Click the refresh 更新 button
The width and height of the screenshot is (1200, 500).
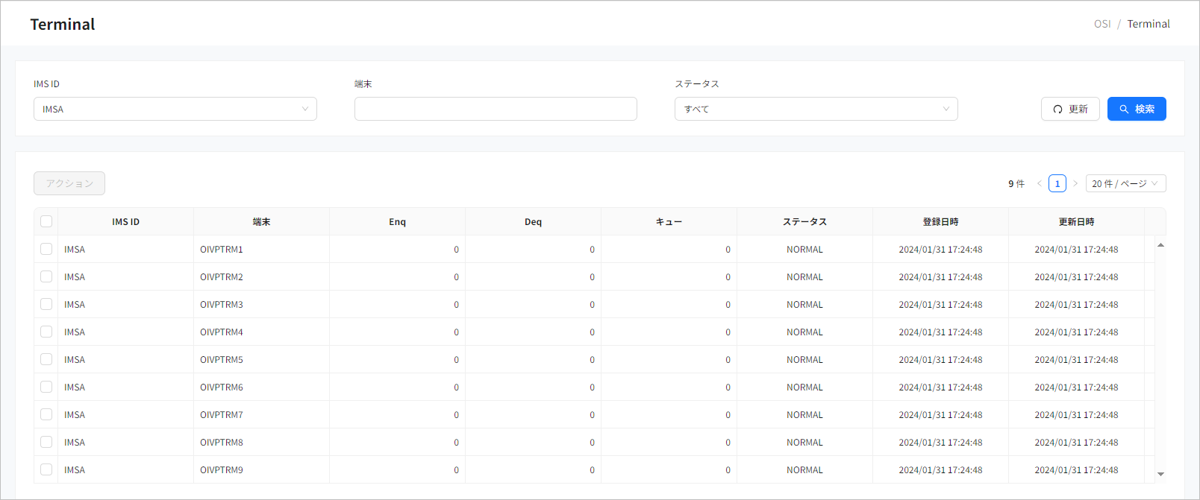pyautogui.click(x=1069, y=109)
